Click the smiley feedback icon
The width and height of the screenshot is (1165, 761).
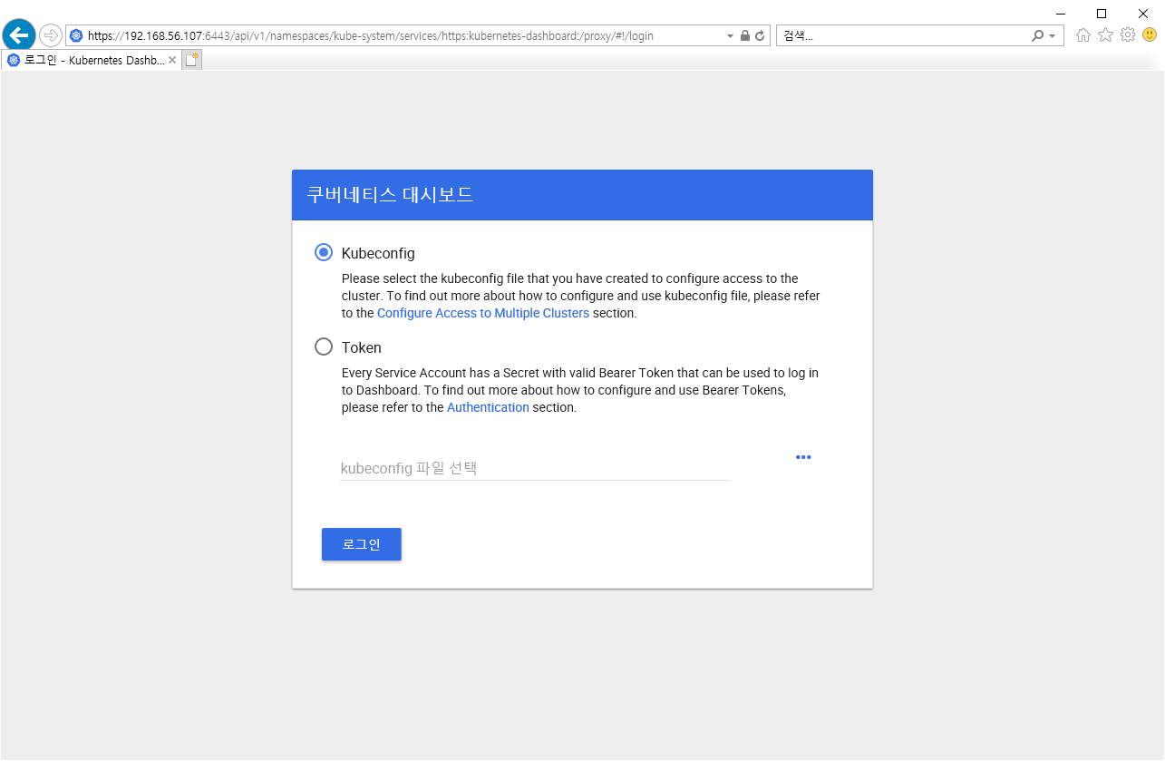(1150, 35)
